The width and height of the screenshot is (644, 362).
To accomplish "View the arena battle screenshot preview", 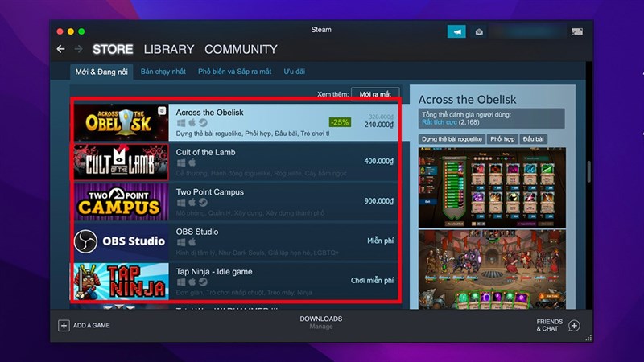I will pyautogui.click(x=492, y=269).
